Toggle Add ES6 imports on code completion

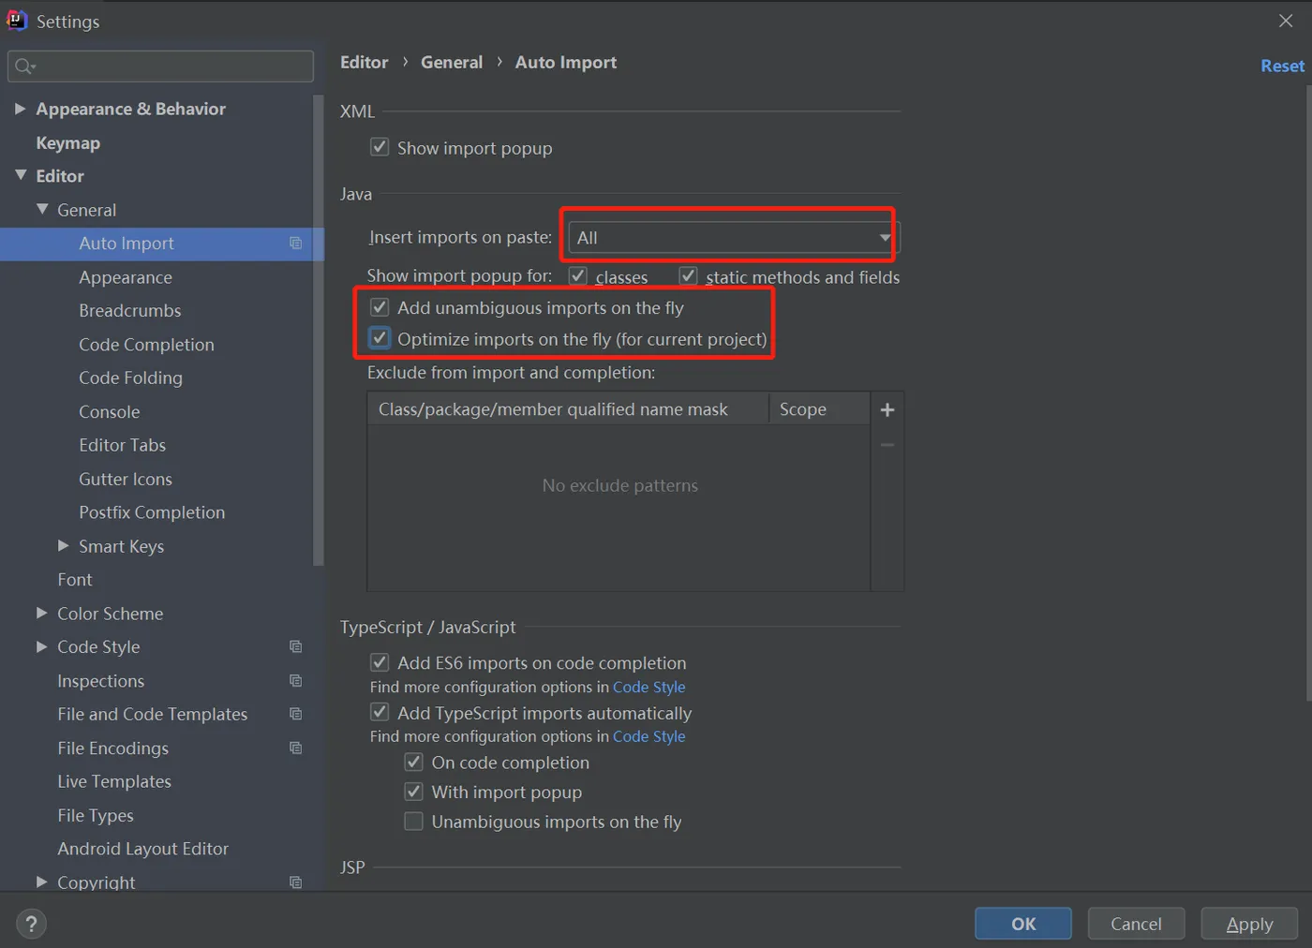[380, 662]
